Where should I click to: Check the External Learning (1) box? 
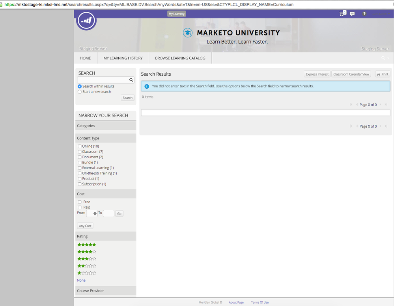pos(80,168)
